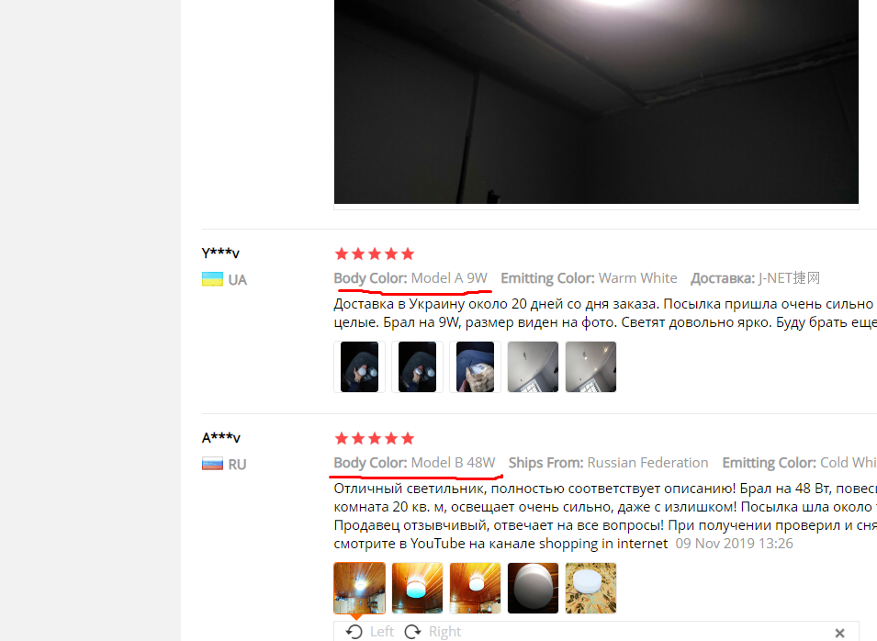Click the rotate Right icon
This screenshot has width=877, height=641.
coord(412,632)
